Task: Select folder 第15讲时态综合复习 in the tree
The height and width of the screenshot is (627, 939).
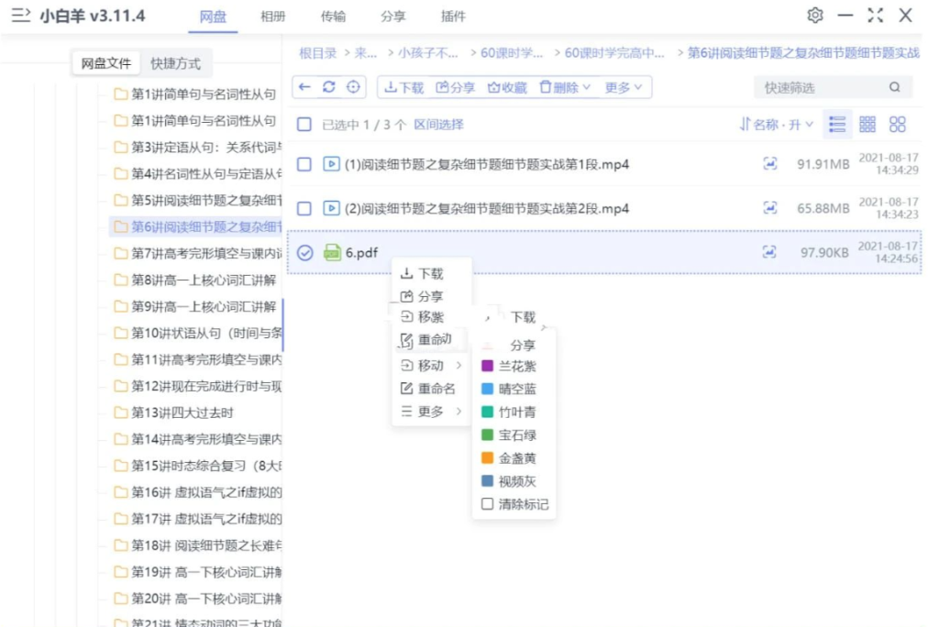Action: pyautogui.click(x=197, y=466)
